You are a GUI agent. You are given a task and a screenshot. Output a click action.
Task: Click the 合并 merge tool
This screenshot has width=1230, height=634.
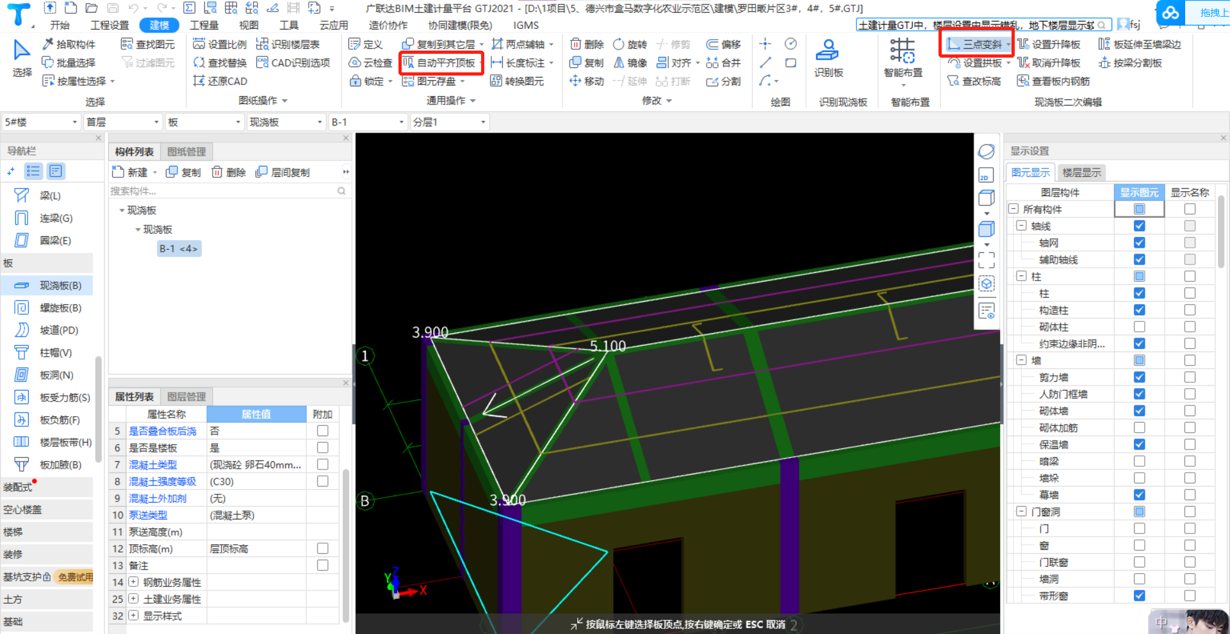pyautogui.click(x=723, y=63)
